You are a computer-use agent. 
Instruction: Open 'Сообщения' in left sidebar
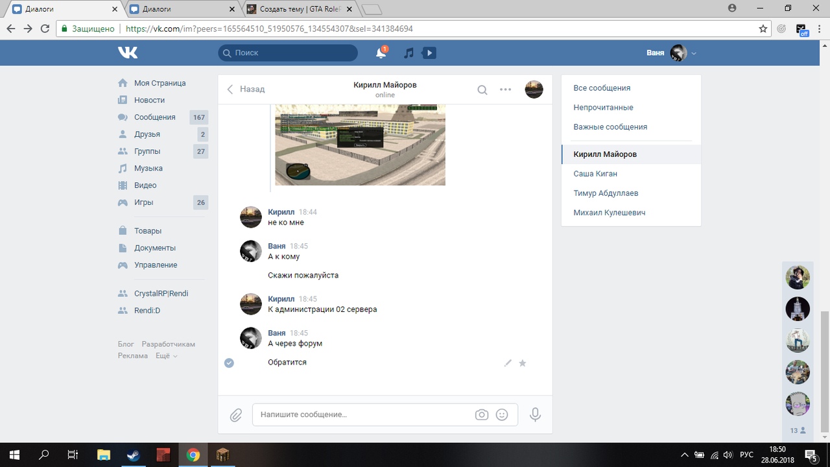154,117
